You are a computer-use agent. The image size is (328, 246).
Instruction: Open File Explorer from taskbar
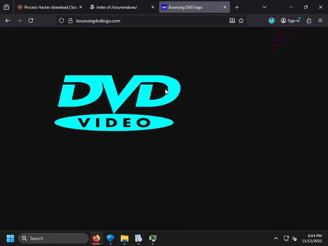coord(125,238)
